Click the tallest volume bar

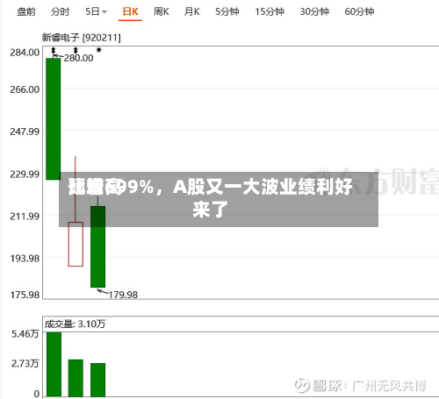[x=54, y=364]
